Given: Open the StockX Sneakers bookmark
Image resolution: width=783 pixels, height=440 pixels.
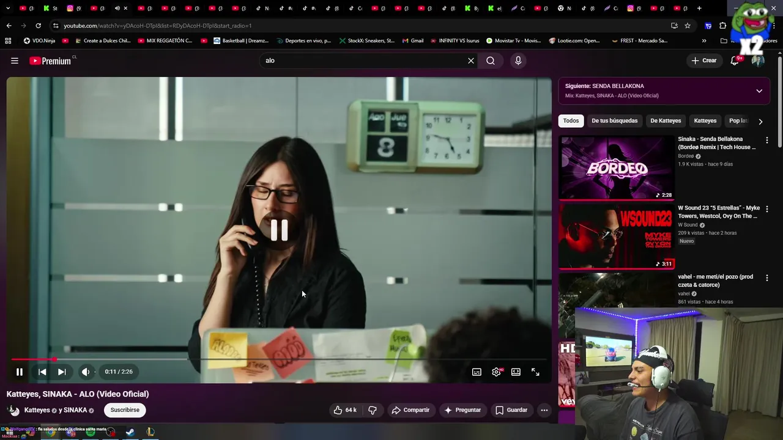Looking at the screenshot, I should pyautogui.click(x=367, y=41).
